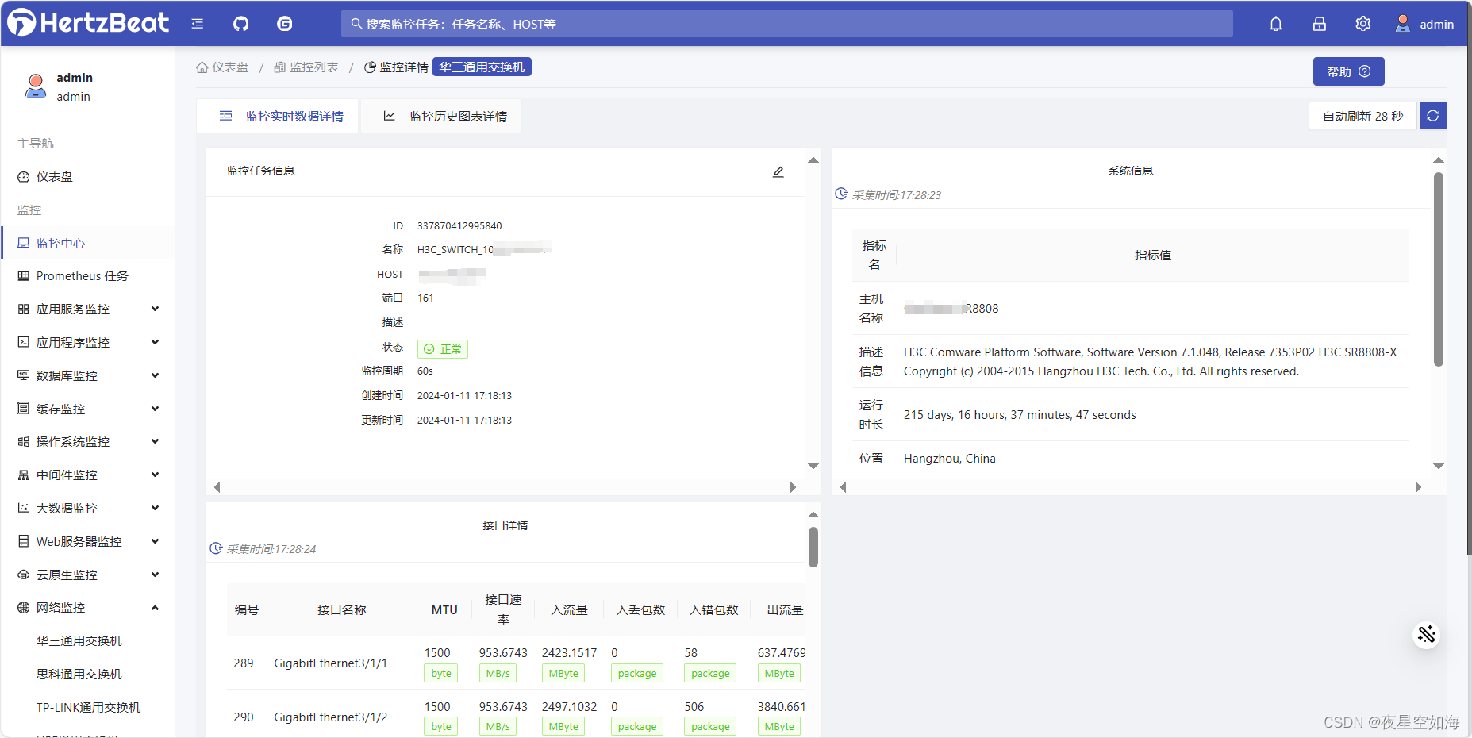This screenshot has width=1472, height=738.
Task: Switch to the 监控历史图表详情 tab
Action: 457,116
